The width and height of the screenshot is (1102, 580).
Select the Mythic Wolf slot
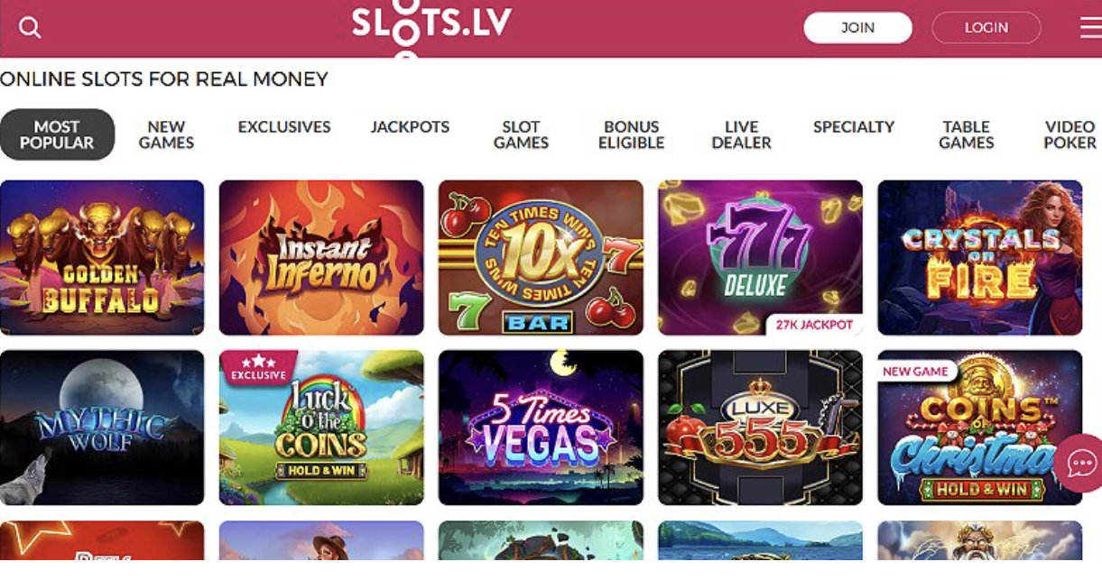[102, 428]
